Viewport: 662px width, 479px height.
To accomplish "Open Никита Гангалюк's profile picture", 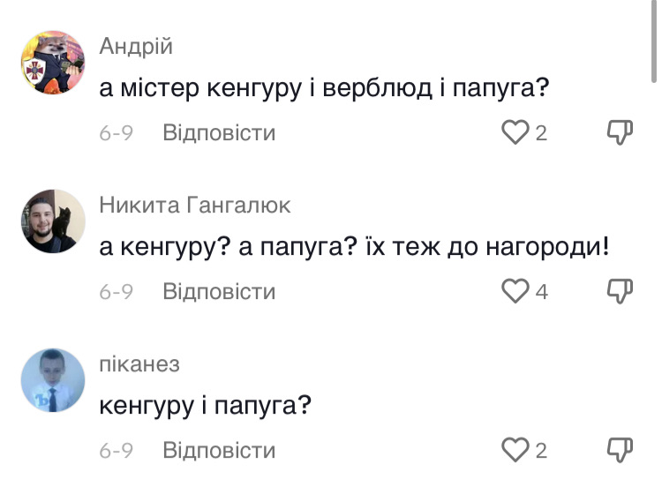I will coord(53,221).
